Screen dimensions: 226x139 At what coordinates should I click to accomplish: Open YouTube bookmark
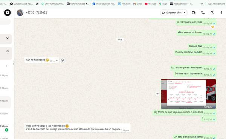[150, 4]
